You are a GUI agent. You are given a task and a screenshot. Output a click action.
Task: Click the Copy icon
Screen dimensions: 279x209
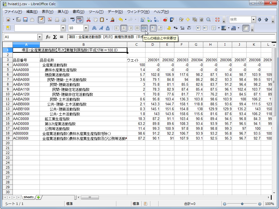point(95,20)
